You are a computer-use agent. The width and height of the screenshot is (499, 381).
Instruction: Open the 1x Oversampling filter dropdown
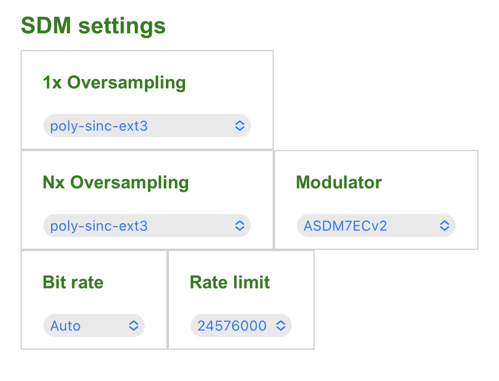click(147, 126)
